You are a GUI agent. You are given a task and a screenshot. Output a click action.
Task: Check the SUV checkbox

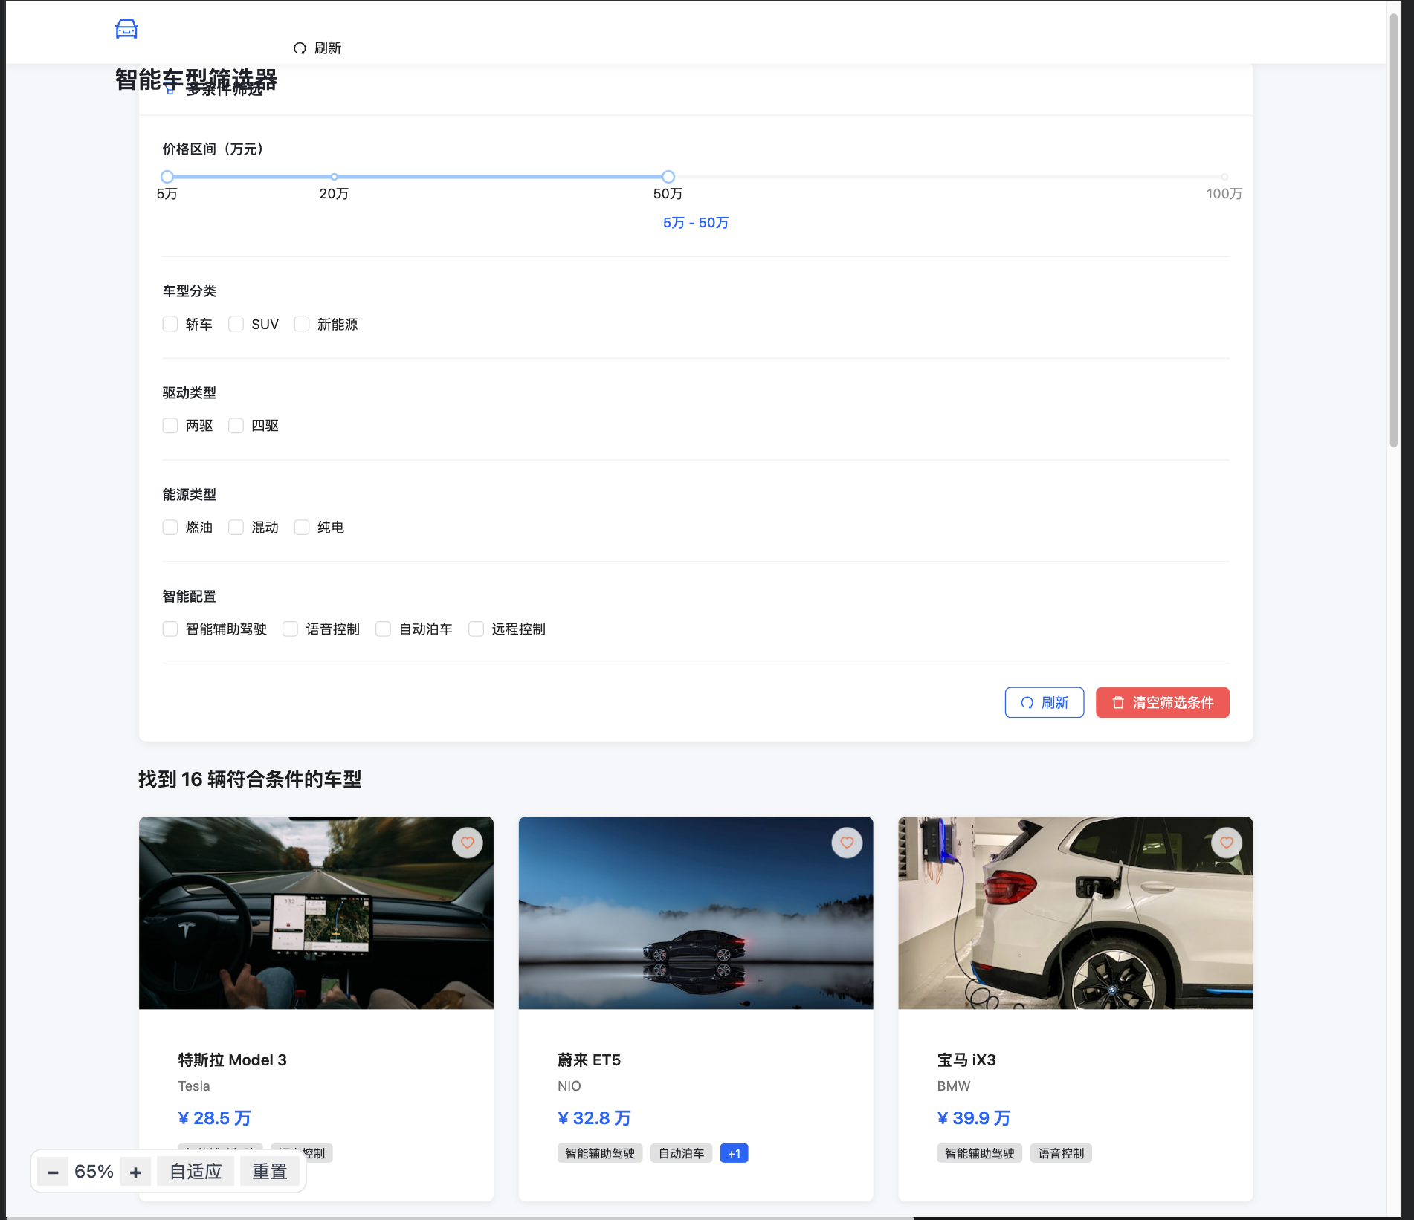pos(236,324)
